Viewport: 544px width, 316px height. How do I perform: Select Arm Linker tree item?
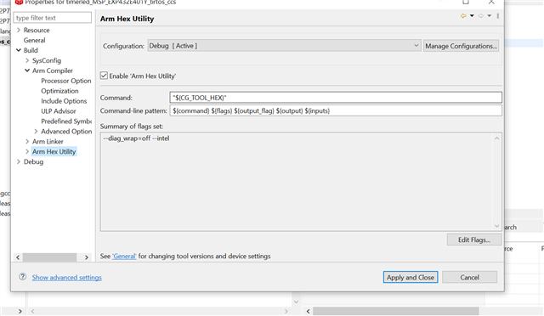(48, 142)
